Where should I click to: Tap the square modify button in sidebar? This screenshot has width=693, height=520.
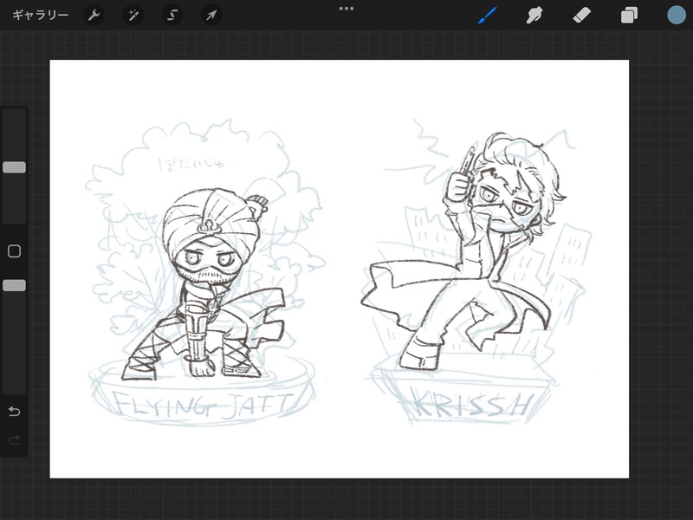14,251
